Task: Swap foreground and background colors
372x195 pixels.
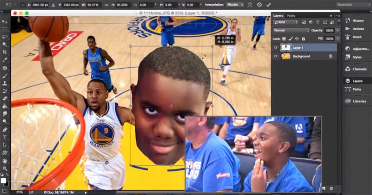Action: [7, 175]
